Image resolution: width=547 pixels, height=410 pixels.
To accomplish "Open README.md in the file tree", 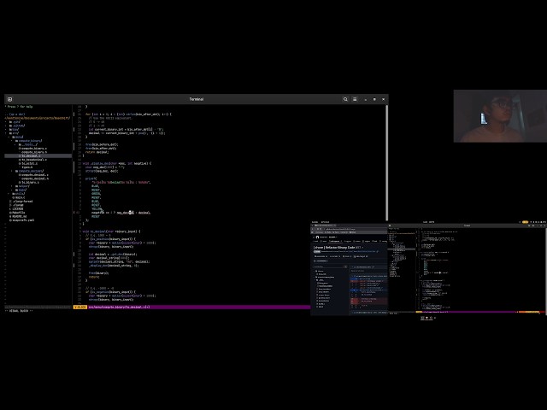I will tap(18, 216).
